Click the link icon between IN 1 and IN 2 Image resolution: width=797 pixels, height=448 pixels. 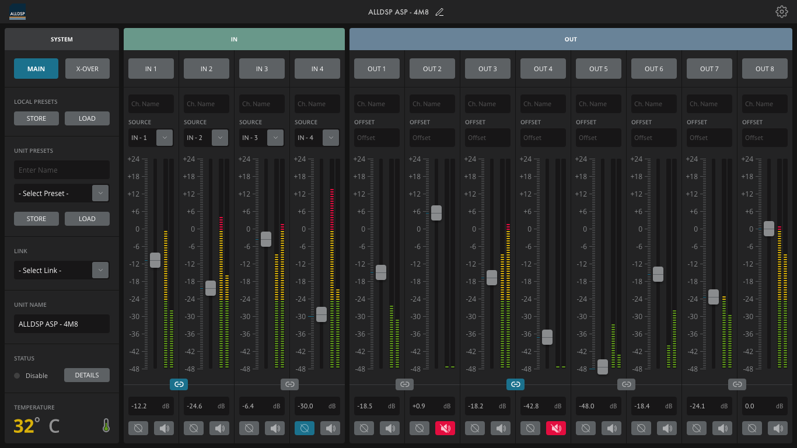(x=179, y=384)
